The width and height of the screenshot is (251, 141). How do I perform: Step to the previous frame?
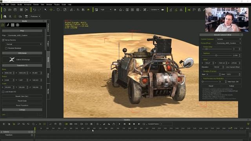(129, 124)
